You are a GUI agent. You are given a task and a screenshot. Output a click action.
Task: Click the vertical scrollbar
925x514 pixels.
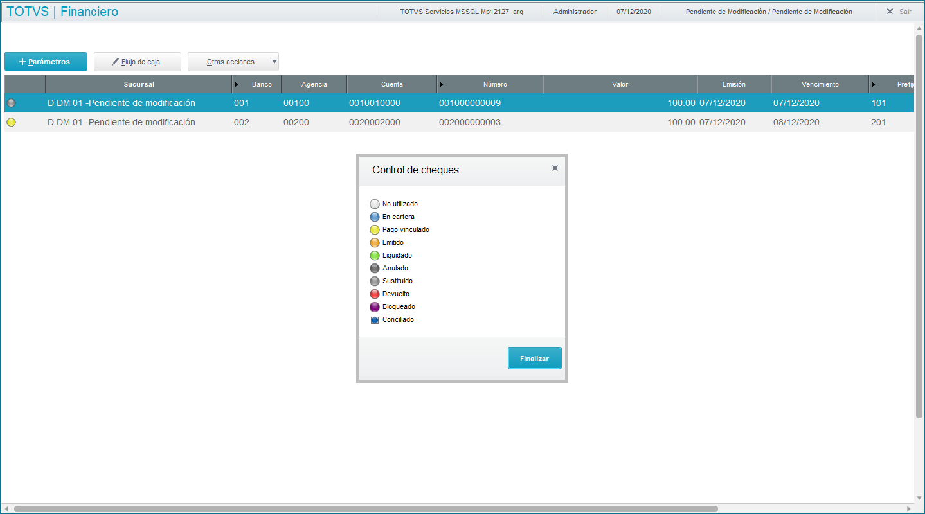coord(919,225)
